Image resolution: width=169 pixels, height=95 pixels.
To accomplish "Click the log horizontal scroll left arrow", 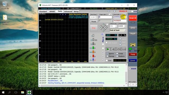I will [x=40, y=85].
